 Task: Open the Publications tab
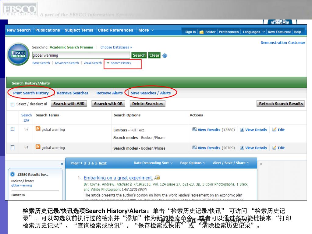48,30
